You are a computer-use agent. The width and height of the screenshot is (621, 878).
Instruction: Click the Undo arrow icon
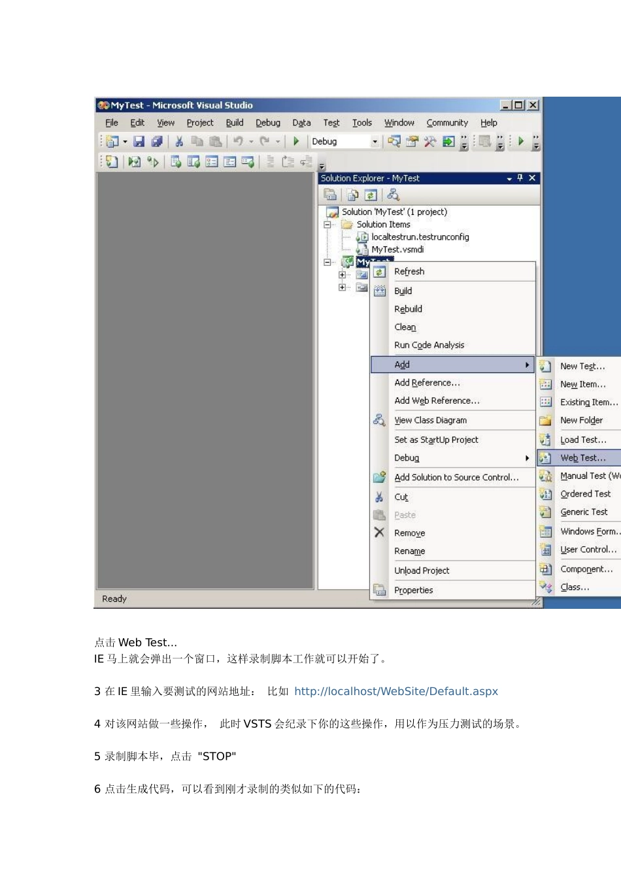point(238,141)
